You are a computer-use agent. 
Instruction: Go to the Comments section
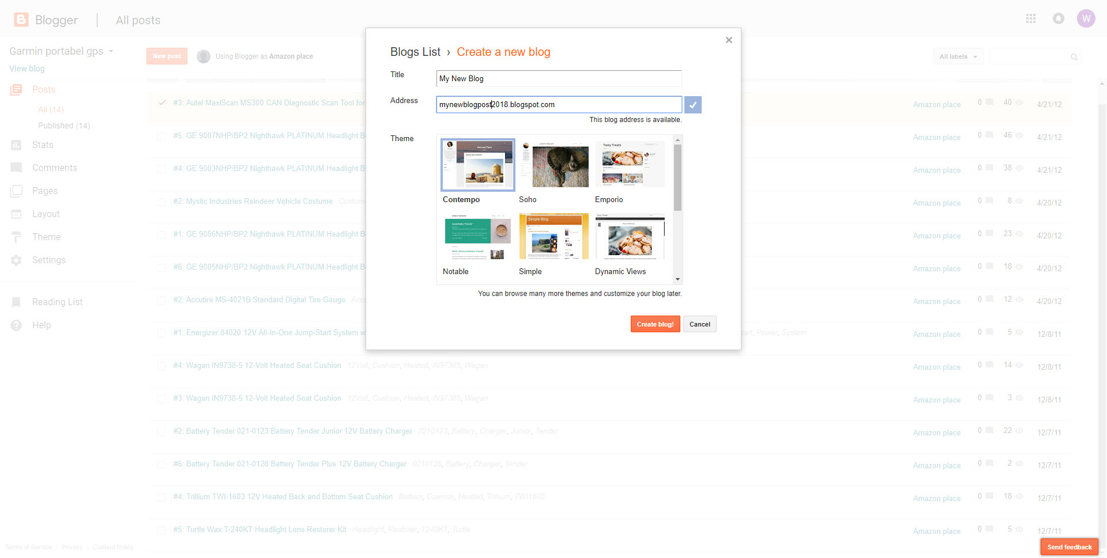(54, 168)
